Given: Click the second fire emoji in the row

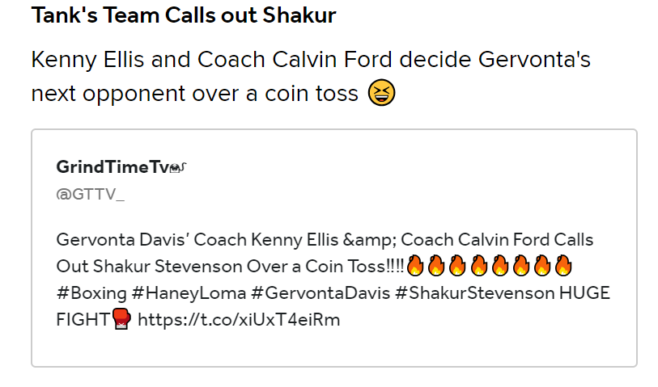Looking at the screenshot, I should click(x=436, y=266).
